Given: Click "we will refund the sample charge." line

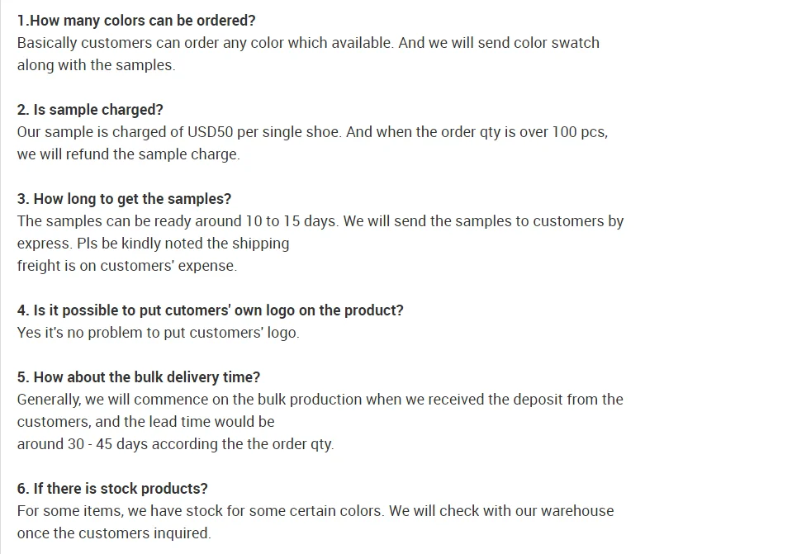Looking at the screenshot, I should click(x=128, y=154).
